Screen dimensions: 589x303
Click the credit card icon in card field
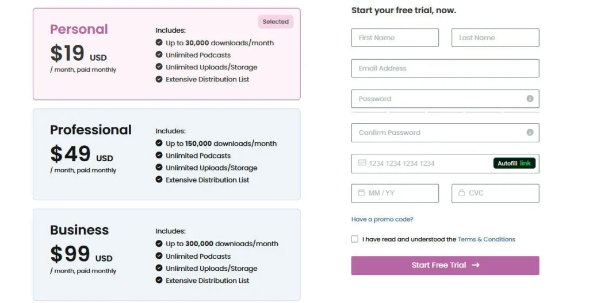tap(362, 163)
